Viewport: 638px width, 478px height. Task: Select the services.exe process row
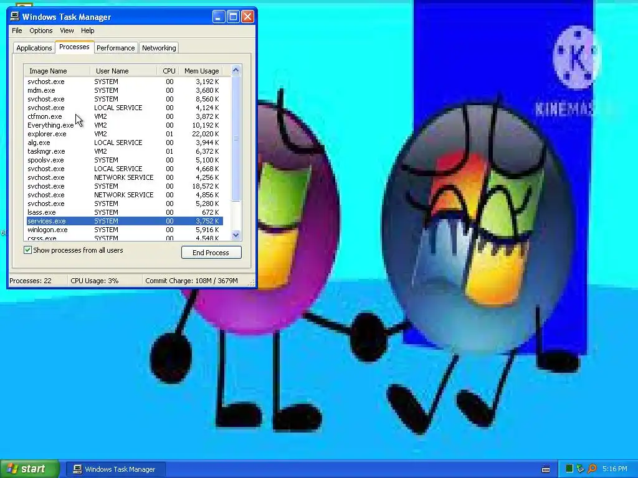(x=125, y=221)
